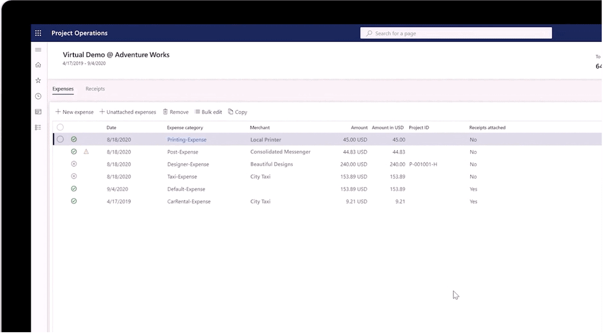This screenshot has width=606, height=335.
Task: Go to Home in the sidebar
Action: [x=38, y=65]
